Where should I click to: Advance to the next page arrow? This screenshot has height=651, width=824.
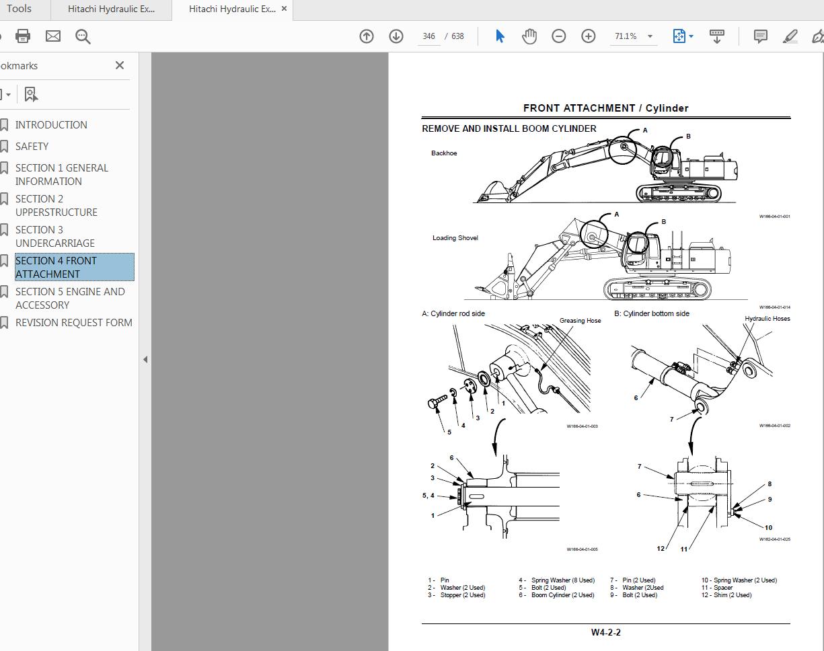396,36
